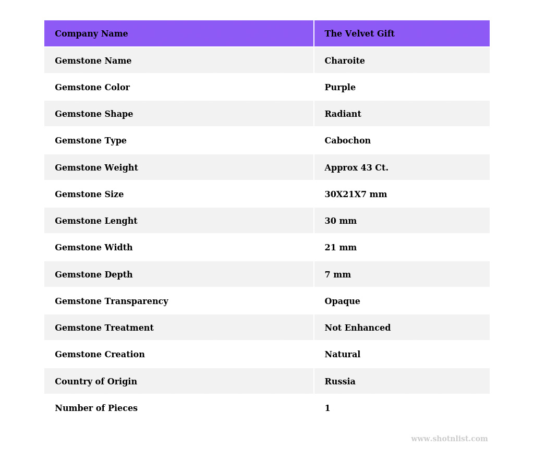Click the Not Enhanced treatment value
Screen dimensions: 534x460
[x=357, y=328]
